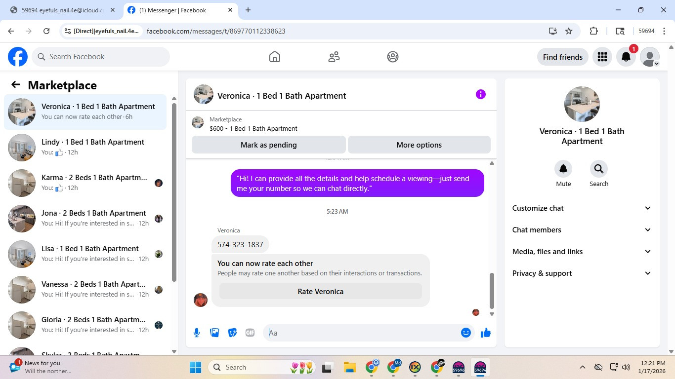Open the Friends icon in top navigation
The width and height of the screenshot is (675, 379).
(334, 57)
